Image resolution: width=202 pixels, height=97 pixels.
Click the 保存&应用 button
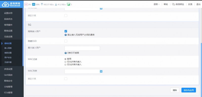(189, 90)
